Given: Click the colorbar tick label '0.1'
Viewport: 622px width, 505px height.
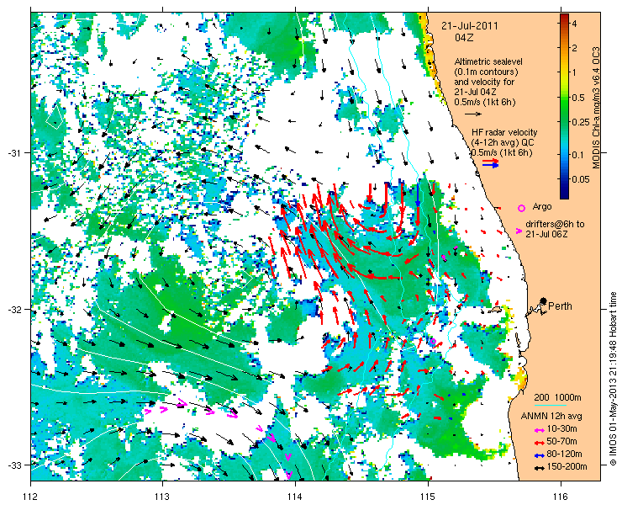Looking at the screenshot, I should pos(578,154).
